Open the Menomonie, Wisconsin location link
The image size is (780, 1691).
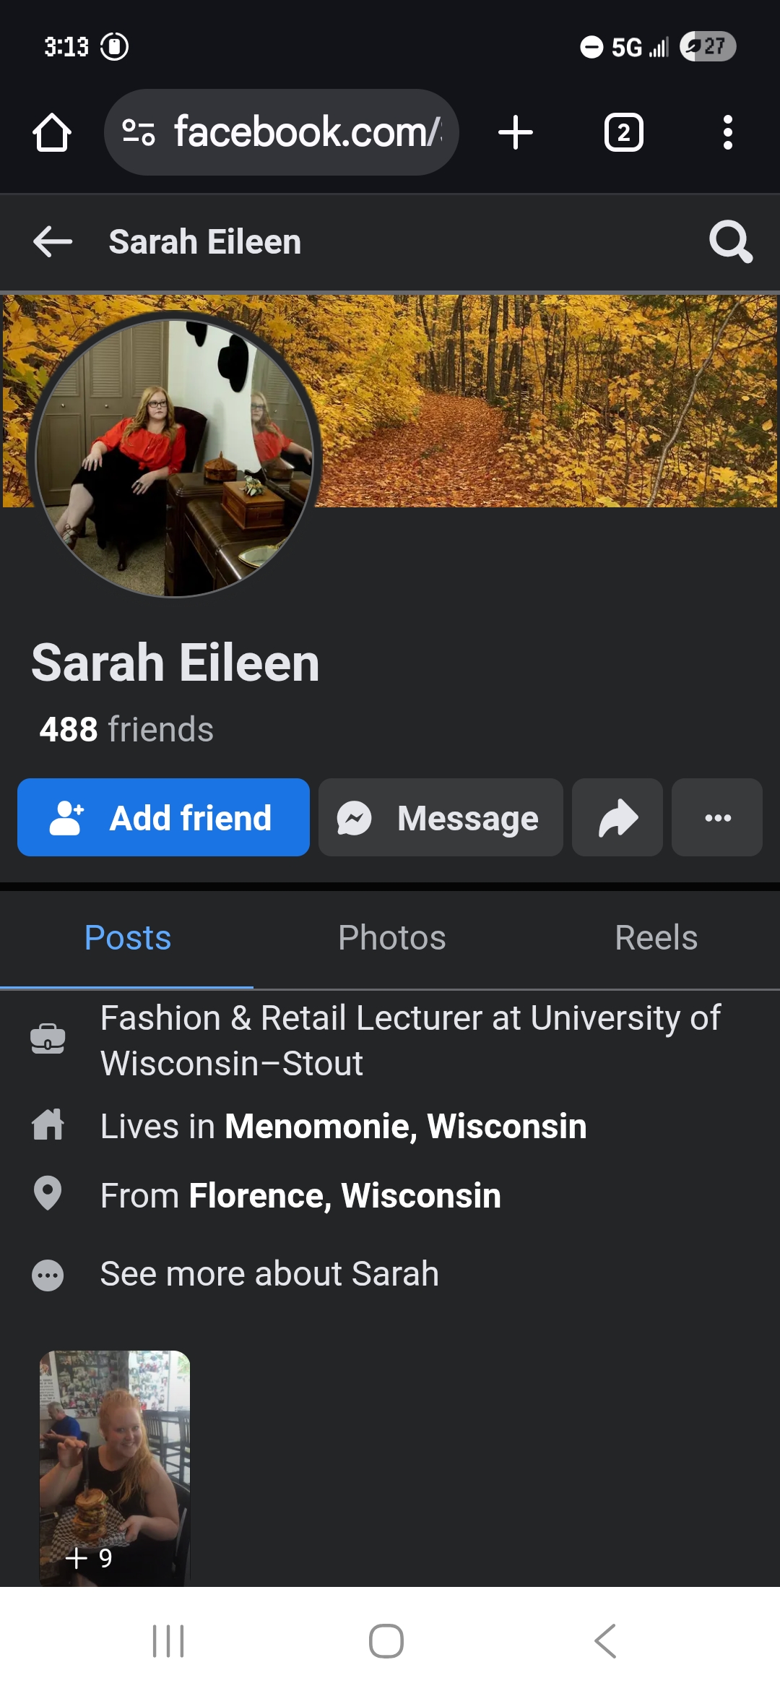tap(406, 1126)
